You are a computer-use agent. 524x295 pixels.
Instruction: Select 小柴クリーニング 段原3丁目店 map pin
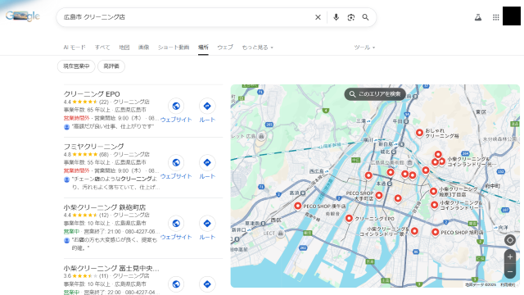(433, 191)
